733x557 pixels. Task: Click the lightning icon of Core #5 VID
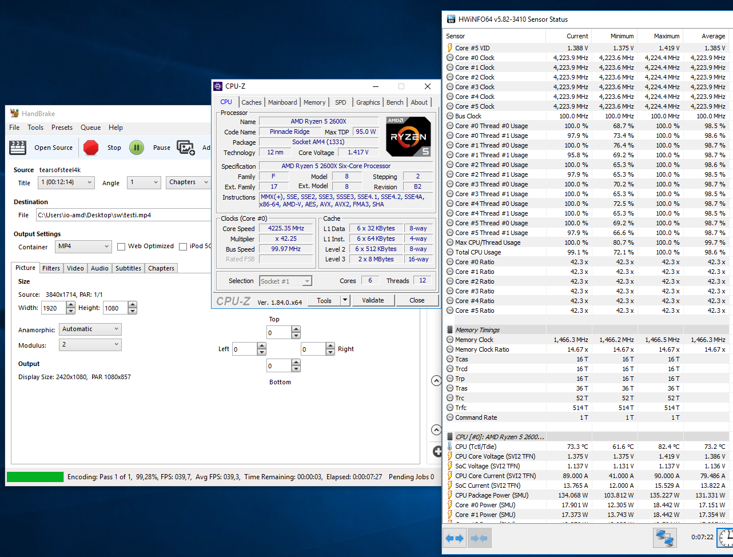tap(450, 48)
